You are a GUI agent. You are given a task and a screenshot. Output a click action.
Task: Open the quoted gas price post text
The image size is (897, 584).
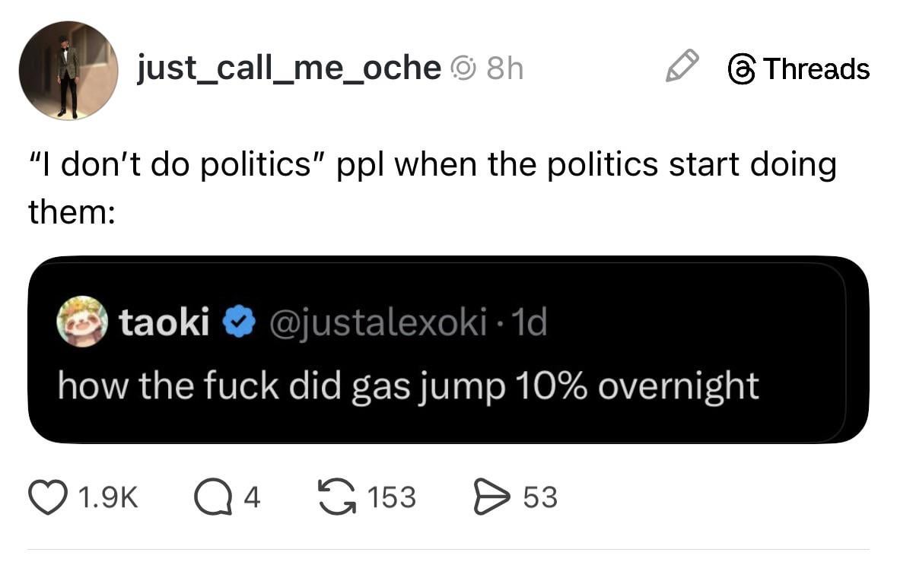pos(409,386)
